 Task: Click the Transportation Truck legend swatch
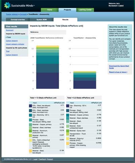[x=67, y=134]
